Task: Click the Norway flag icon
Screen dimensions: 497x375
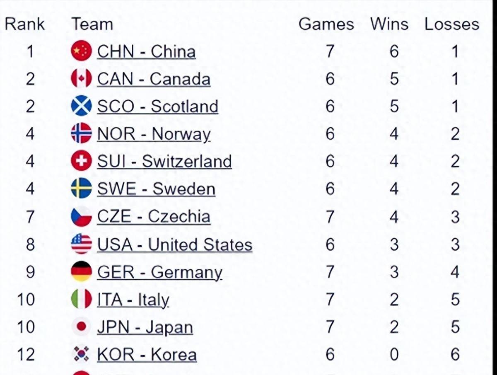Action: point(81,133)
